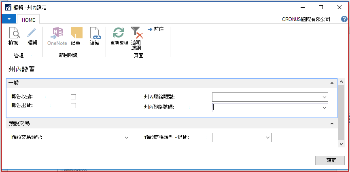Collapse the 預設交易 section
This screenshot has height=172, width=350.
[x=332, y=124]
